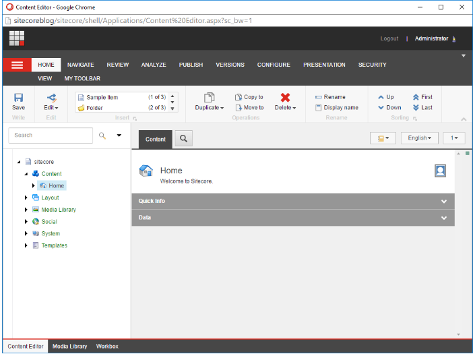Switch to the NAVIGATE ribbon tab
475x354 pixels.
(81, 65)
